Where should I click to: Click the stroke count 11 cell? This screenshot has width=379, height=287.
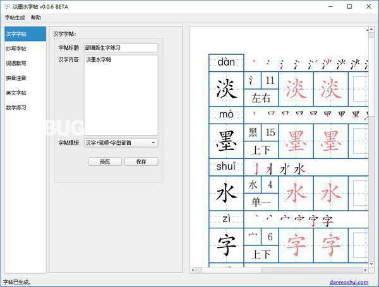pos(270,80)
